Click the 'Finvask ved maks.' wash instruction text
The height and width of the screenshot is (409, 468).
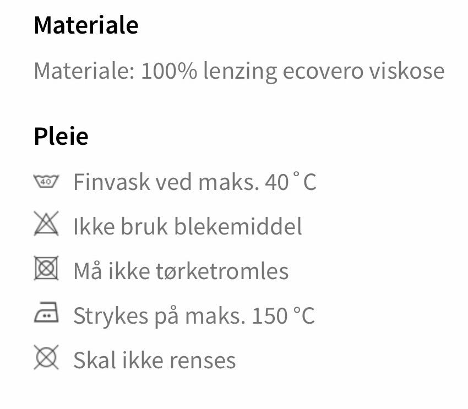coord(166,182)
